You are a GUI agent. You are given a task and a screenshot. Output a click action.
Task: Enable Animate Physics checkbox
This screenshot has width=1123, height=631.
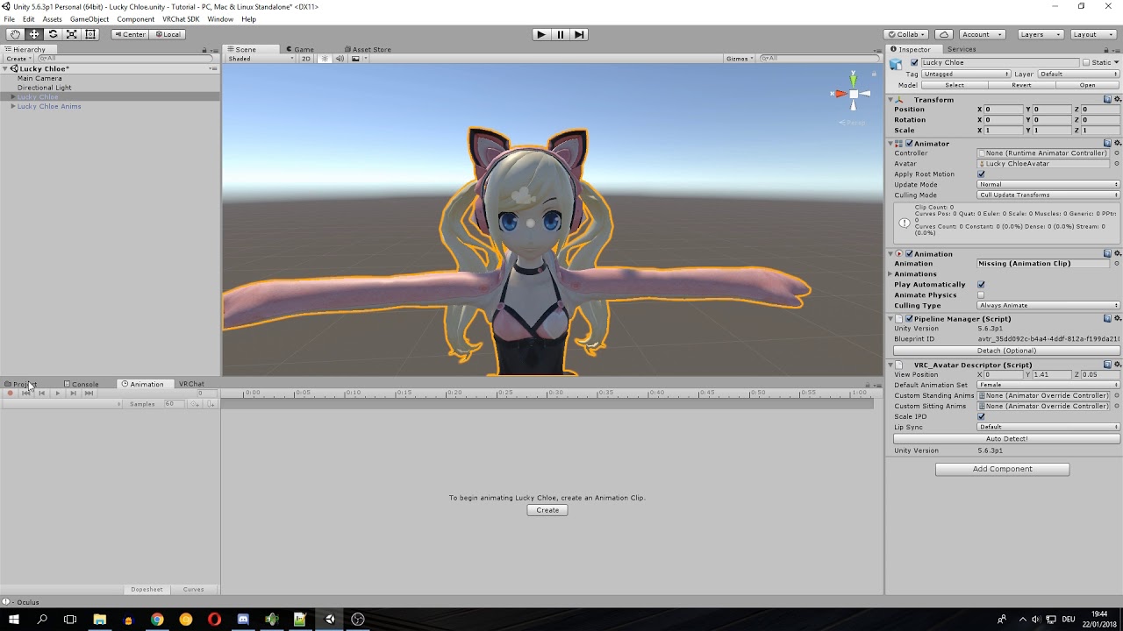click(981, 295)
